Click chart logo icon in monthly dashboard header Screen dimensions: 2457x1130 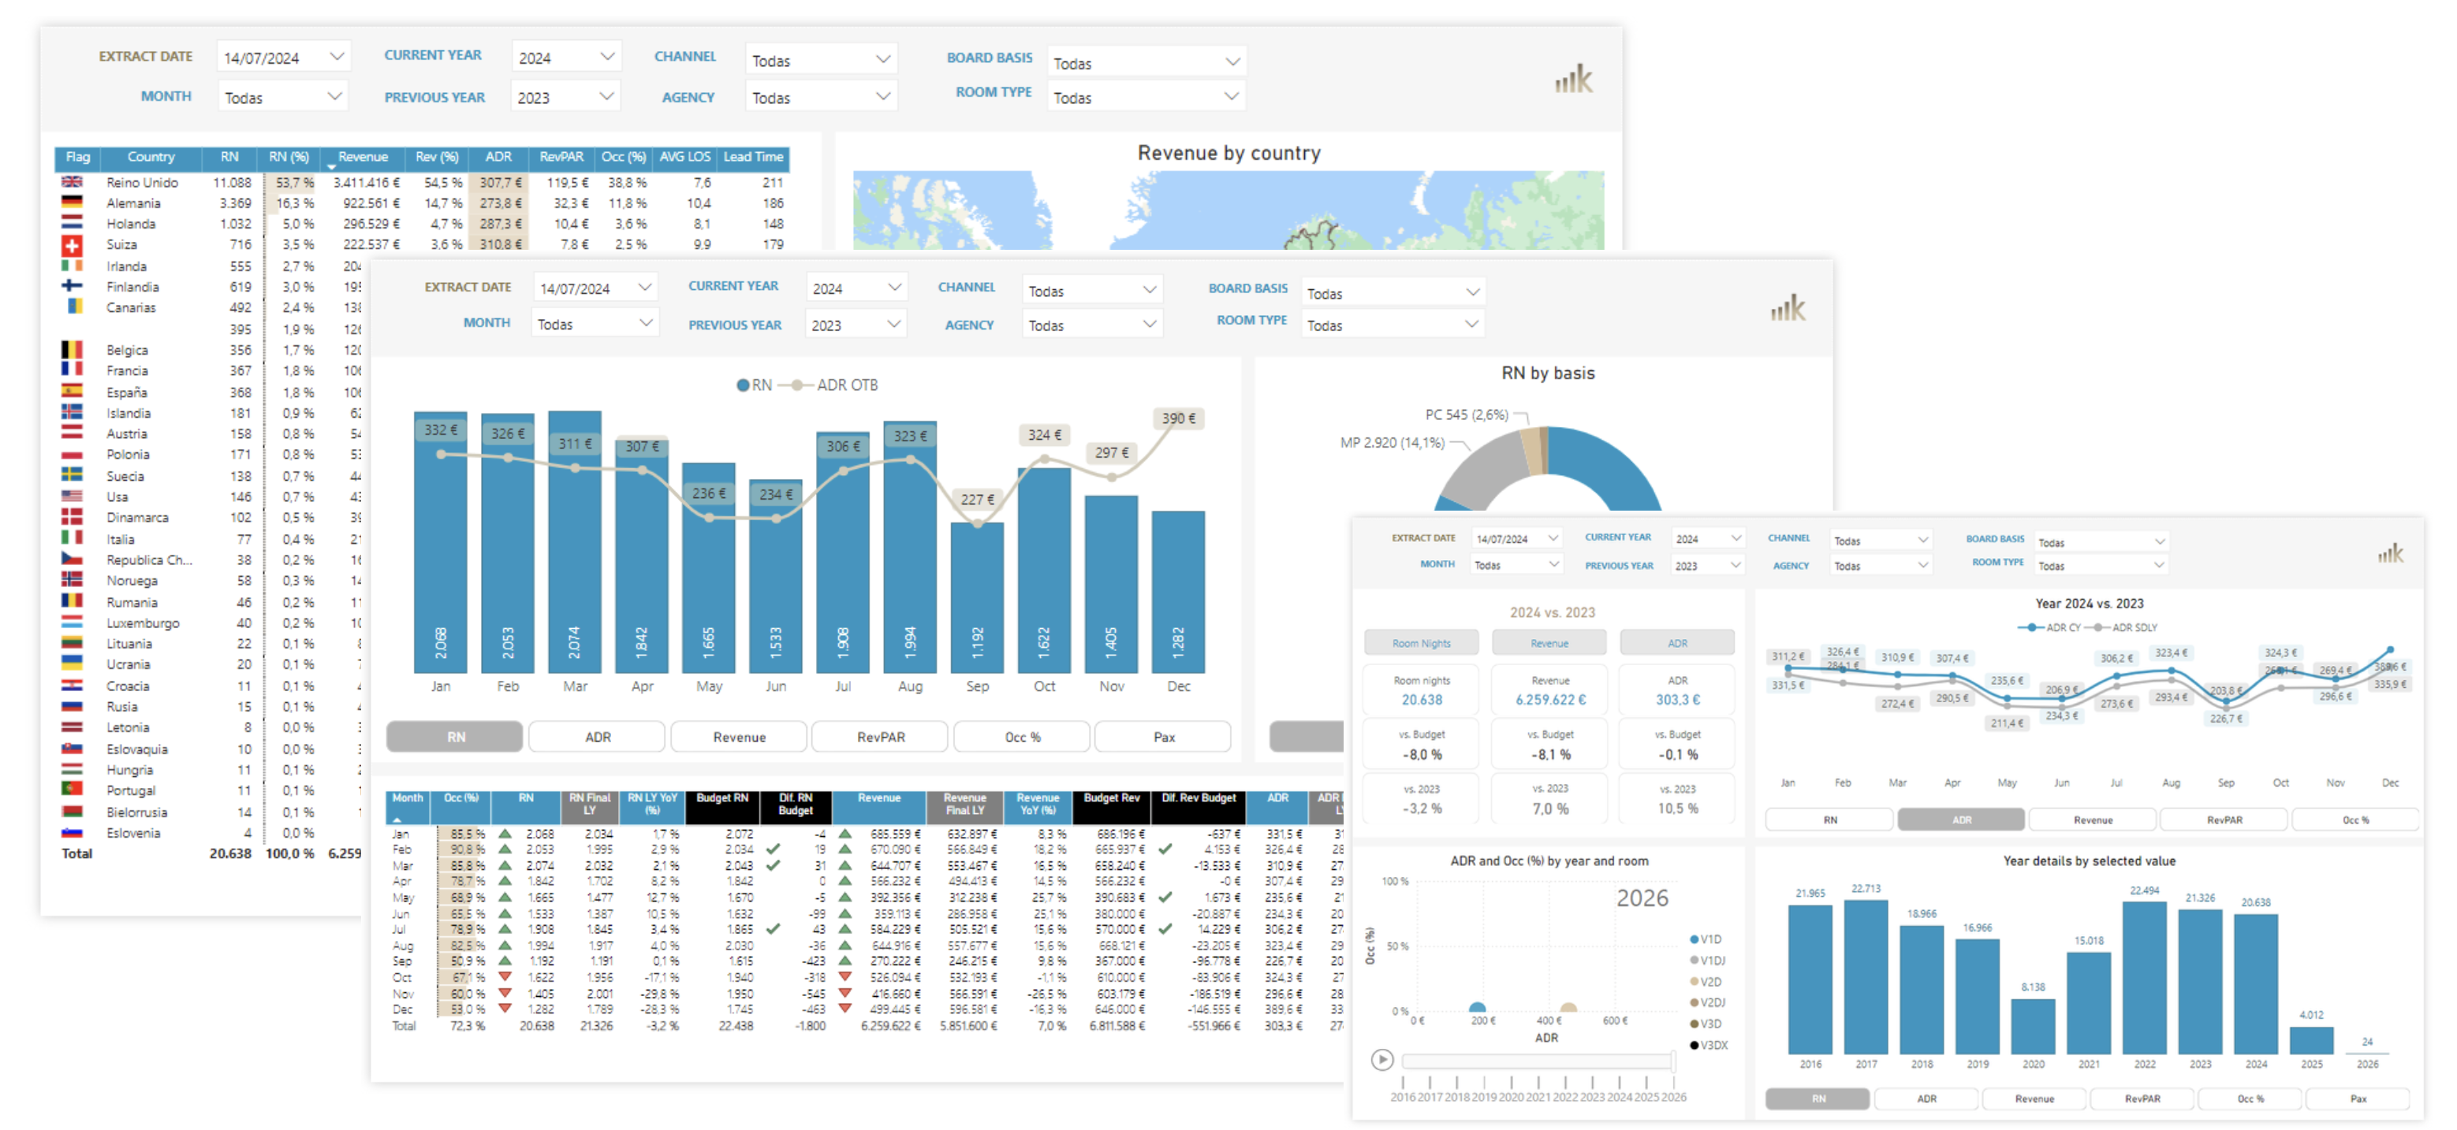coord(1788,307)
